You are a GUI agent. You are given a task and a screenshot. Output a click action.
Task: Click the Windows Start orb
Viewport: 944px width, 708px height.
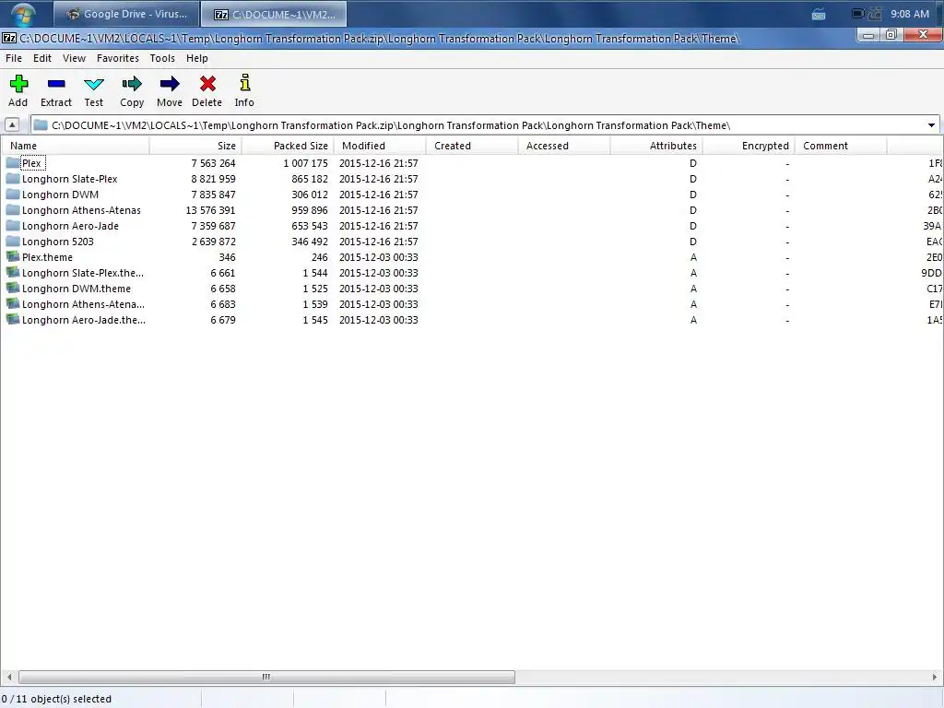[x=23, y=13]
